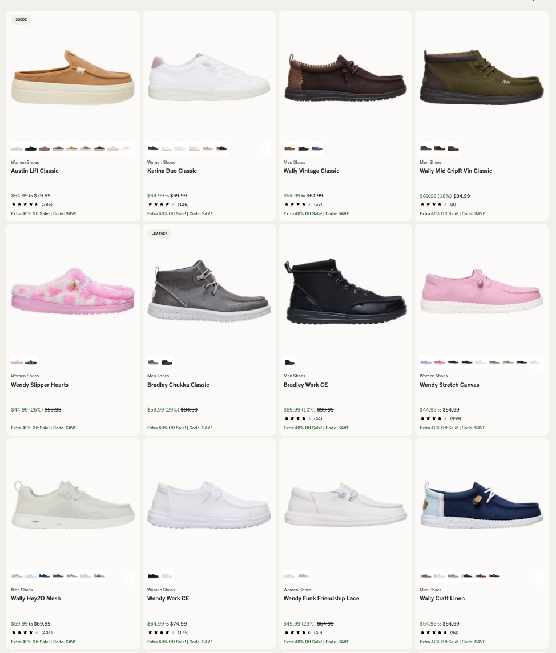
Task: Open the pink Wendy Slipper Hearts image
Action: tap(73, 291)
